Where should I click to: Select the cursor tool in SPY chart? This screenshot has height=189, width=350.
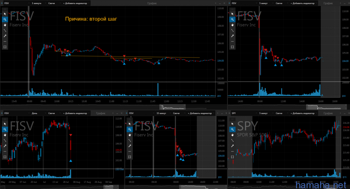tap(232, 124)
